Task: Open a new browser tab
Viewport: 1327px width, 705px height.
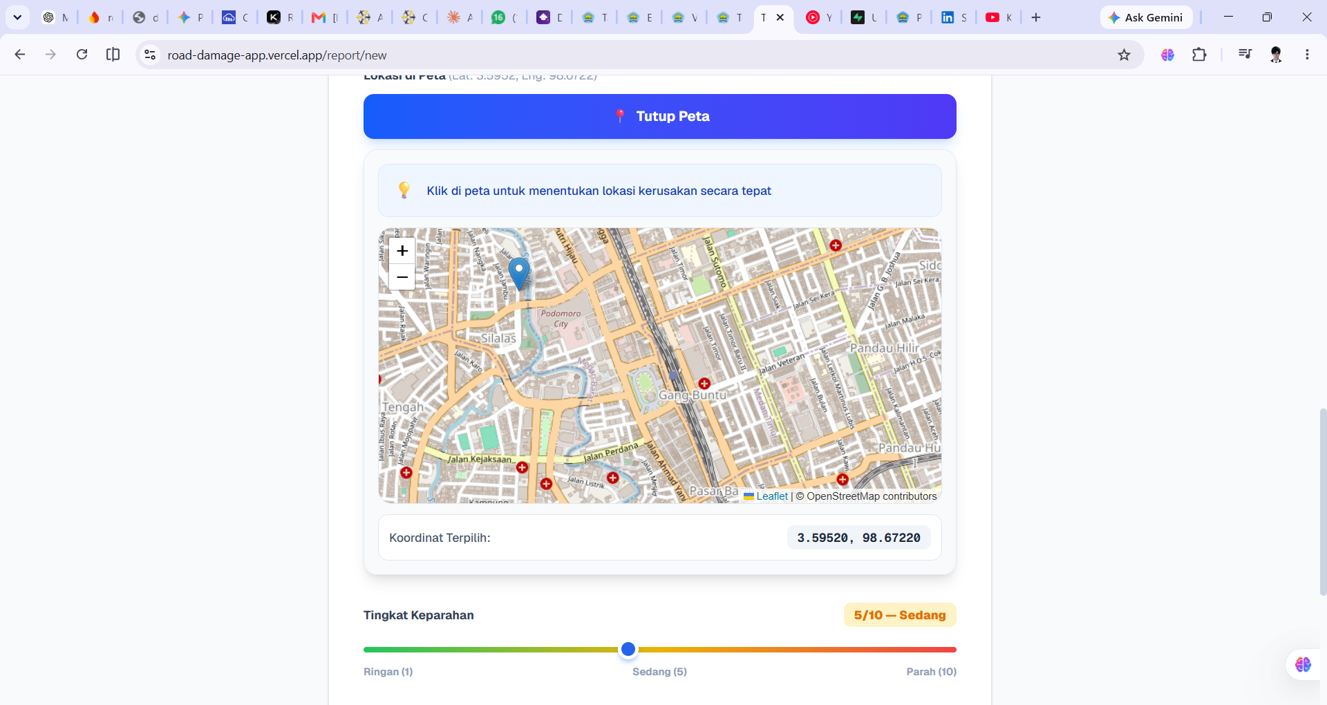Action: pos(1035,17)
